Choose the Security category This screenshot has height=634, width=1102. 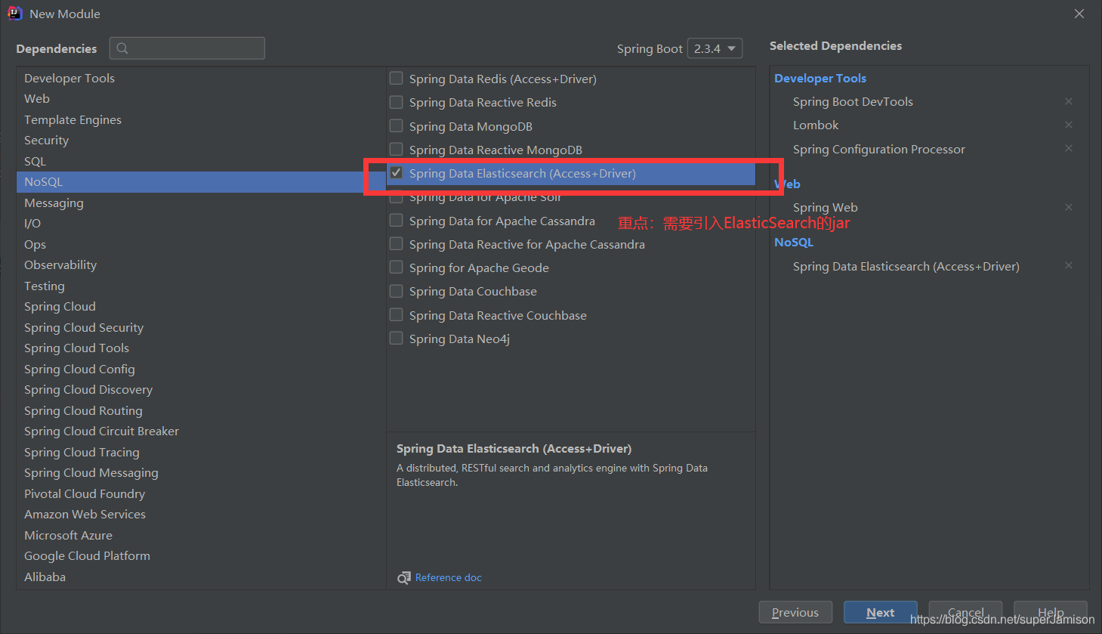pyautogui.click(x=201, y=140)
